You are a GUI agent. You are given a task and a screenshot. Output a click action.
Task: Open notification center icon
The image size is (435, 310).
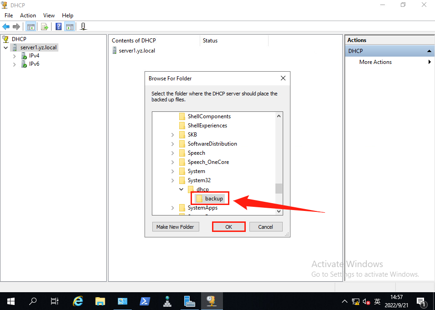click(x=421, y=302)
